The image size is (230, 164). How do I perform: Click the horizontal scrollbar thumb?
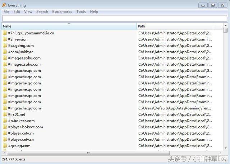point(88,153)
